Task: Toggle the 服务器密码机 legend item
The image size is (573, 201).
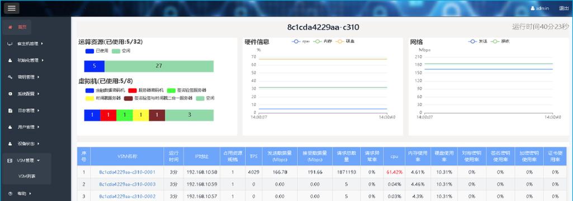Action: coord(146,90)
